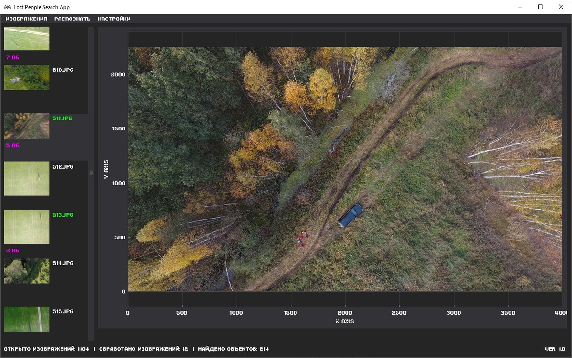572x358 pixels.
Task: Click the 514.JPG file name
Action: click(63, 263)
